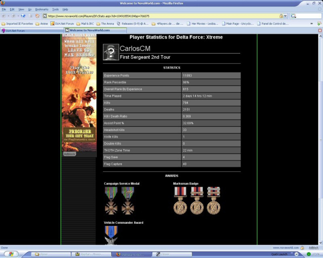The image size is (323, 258).
Task: Open the Tools menu
Action: pyautogui.click(x=56, y=9)
